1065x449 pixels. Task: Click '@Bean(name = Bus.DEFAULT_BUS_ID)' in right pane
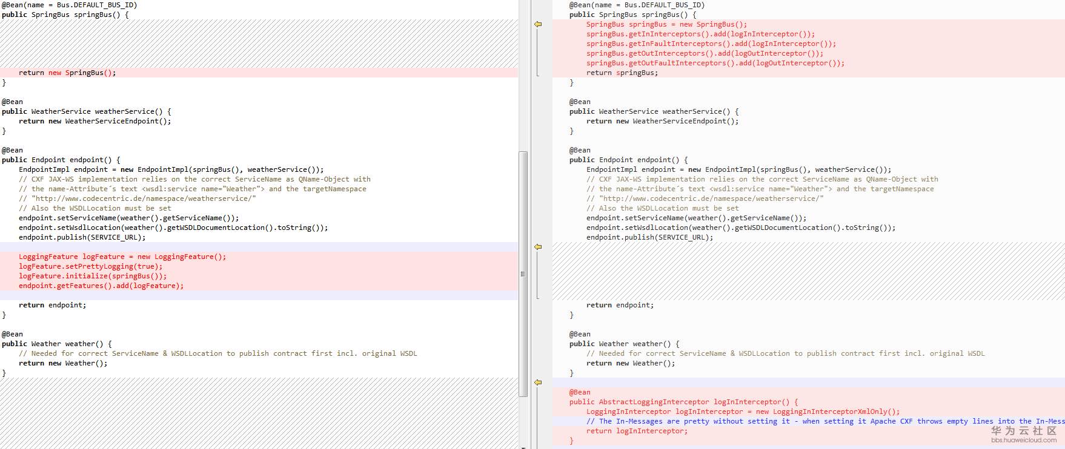coord(637,5)
